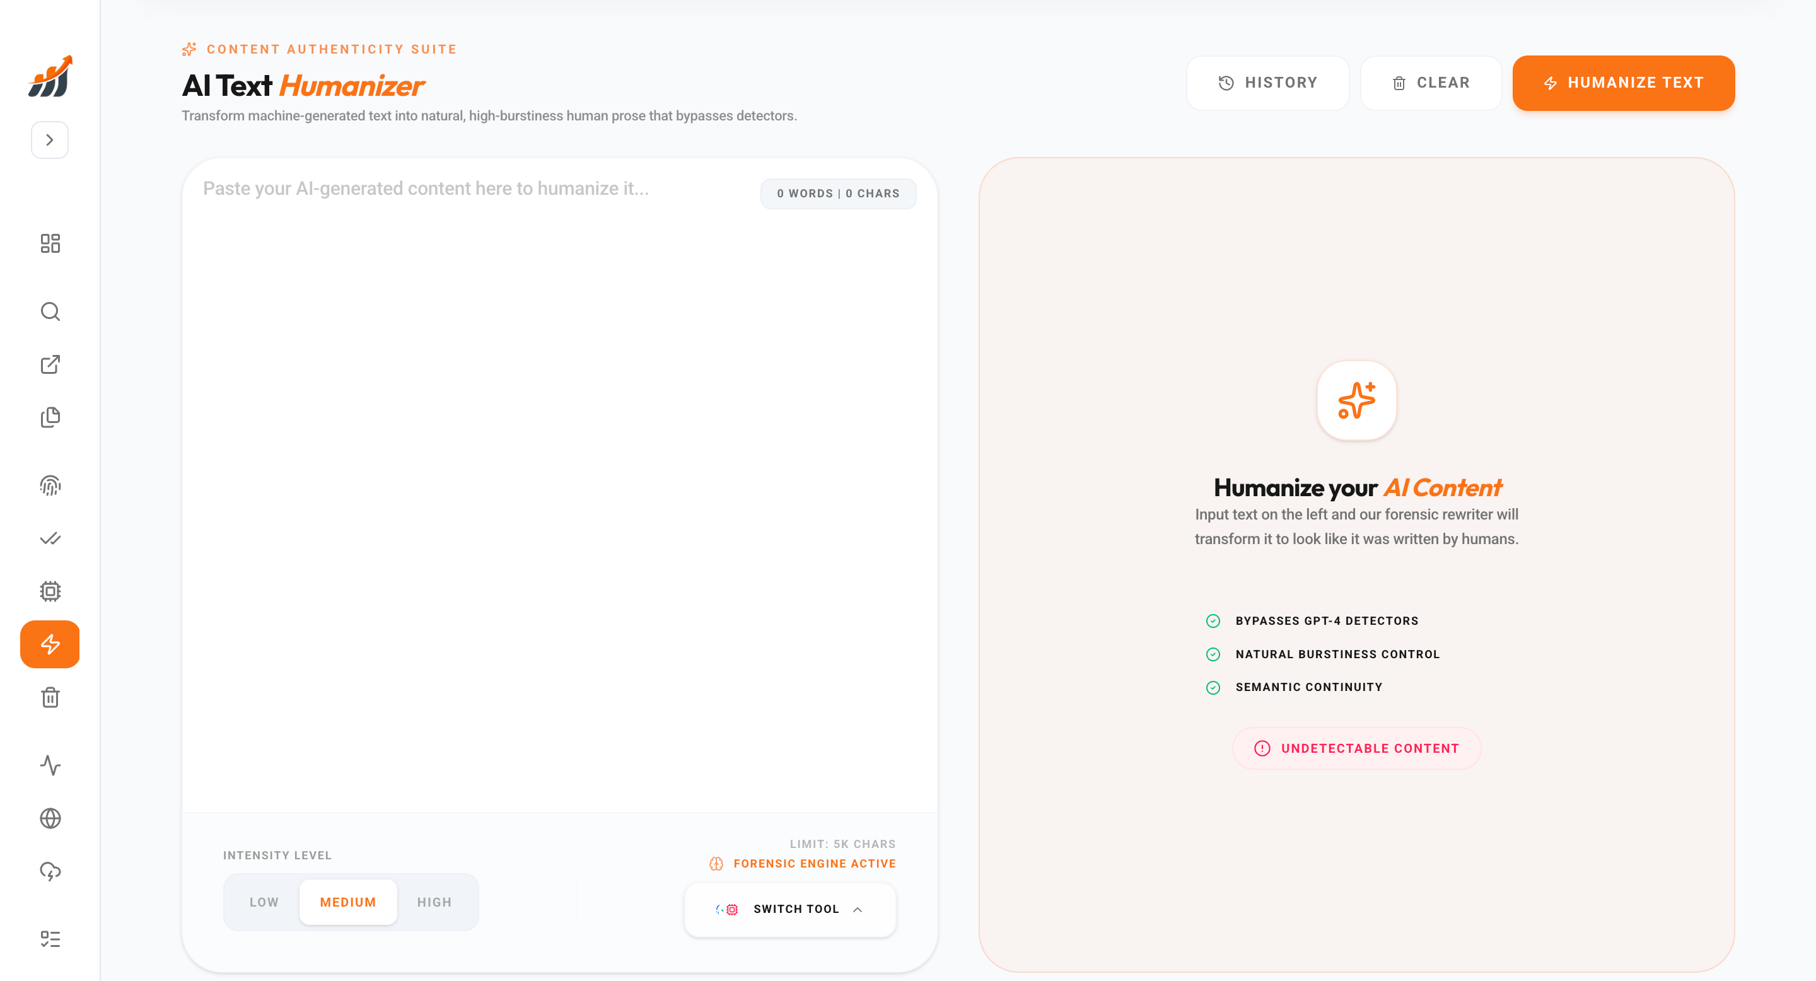Open the activity pulse icon in sidebar

tap(50, 765)
